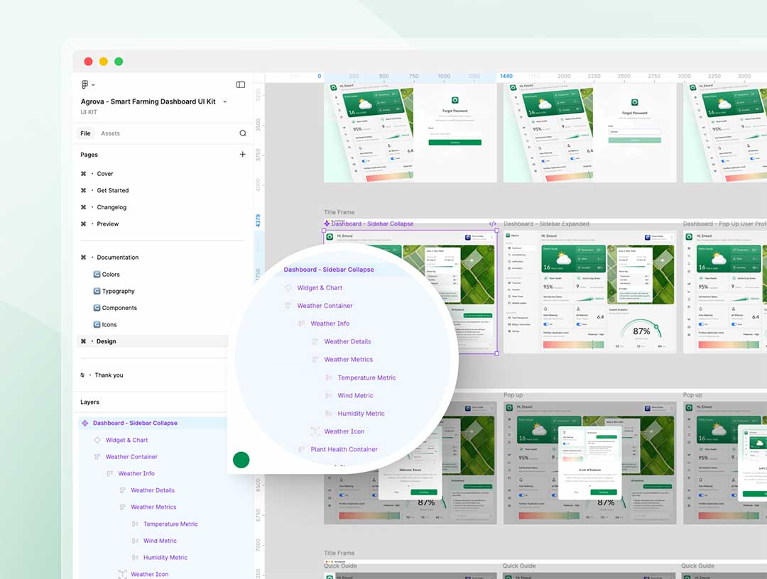Click the Colors page thumbnail icon

pyautogui.click(x=97, y=275)
